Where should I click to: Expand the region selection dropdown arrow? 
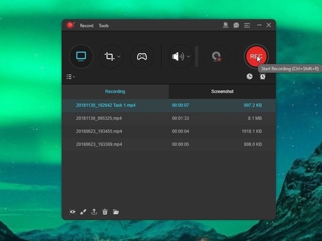(119, 56)
